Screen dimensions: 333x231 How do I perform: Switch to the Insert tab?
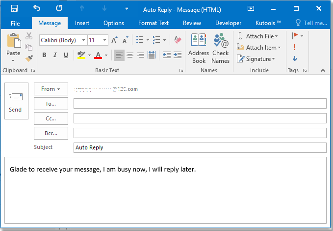click(82, 23)
